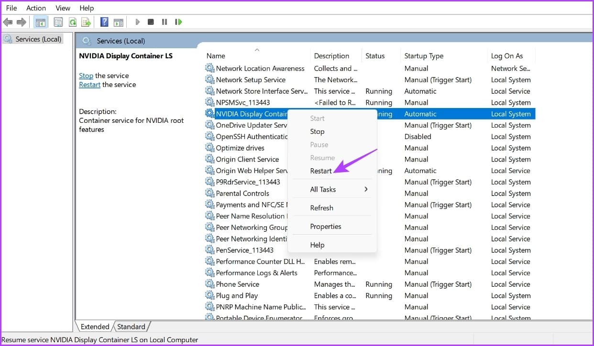Click the Restart the service link
594x346 pixels.
click(90, 85)
